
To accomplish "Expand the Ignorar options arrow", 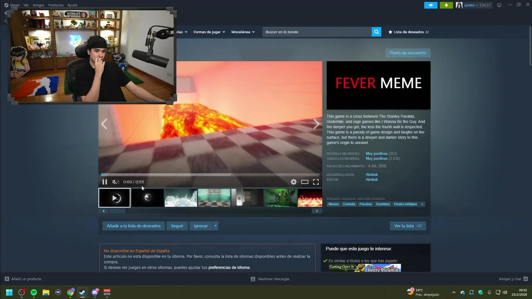I will [215, 226].
